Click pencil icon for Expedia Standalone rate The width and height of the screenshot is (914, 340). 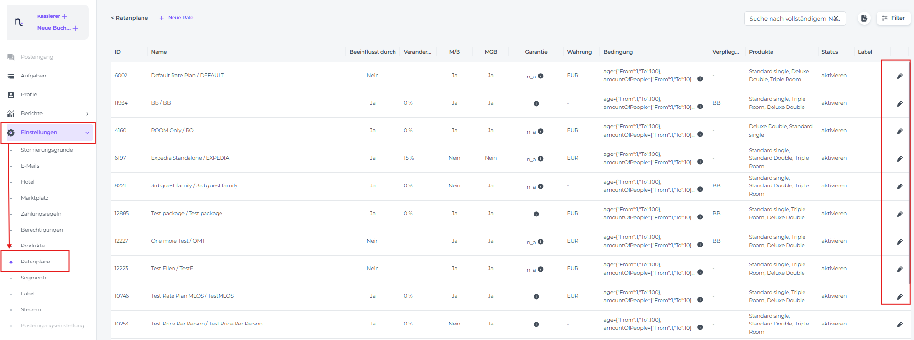[899, 159]
